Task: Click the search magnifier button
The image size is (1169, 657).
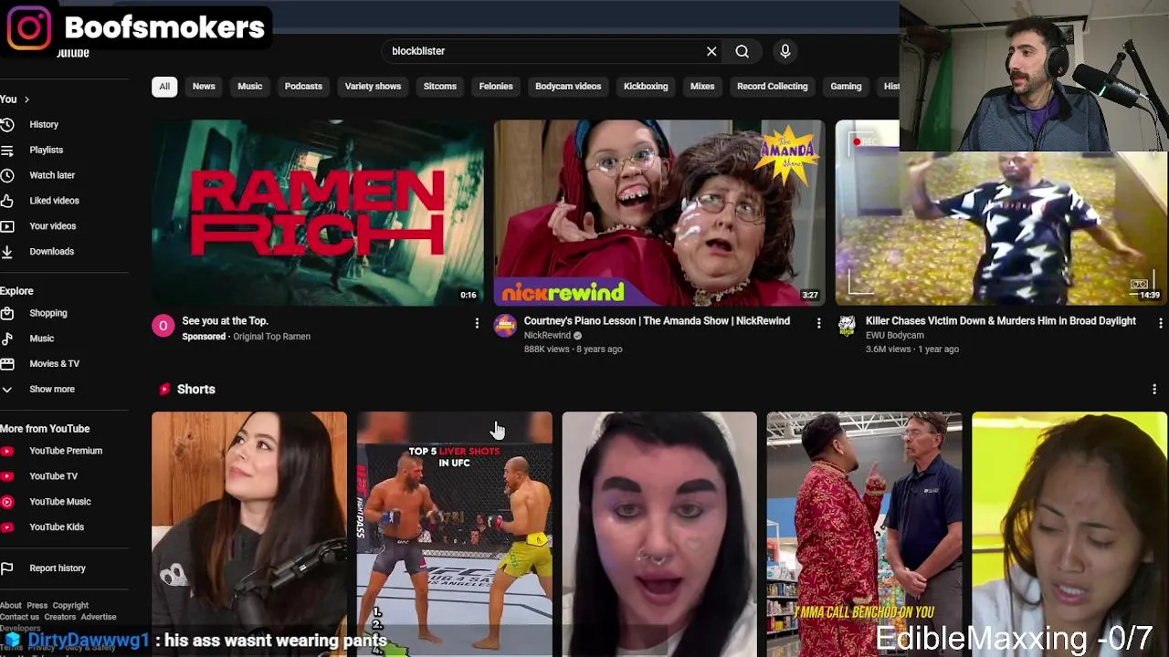Action: click(742, 51)
